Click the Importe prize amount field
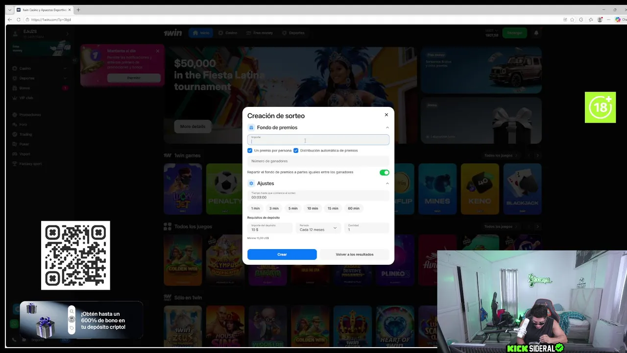 pos(318,140)
